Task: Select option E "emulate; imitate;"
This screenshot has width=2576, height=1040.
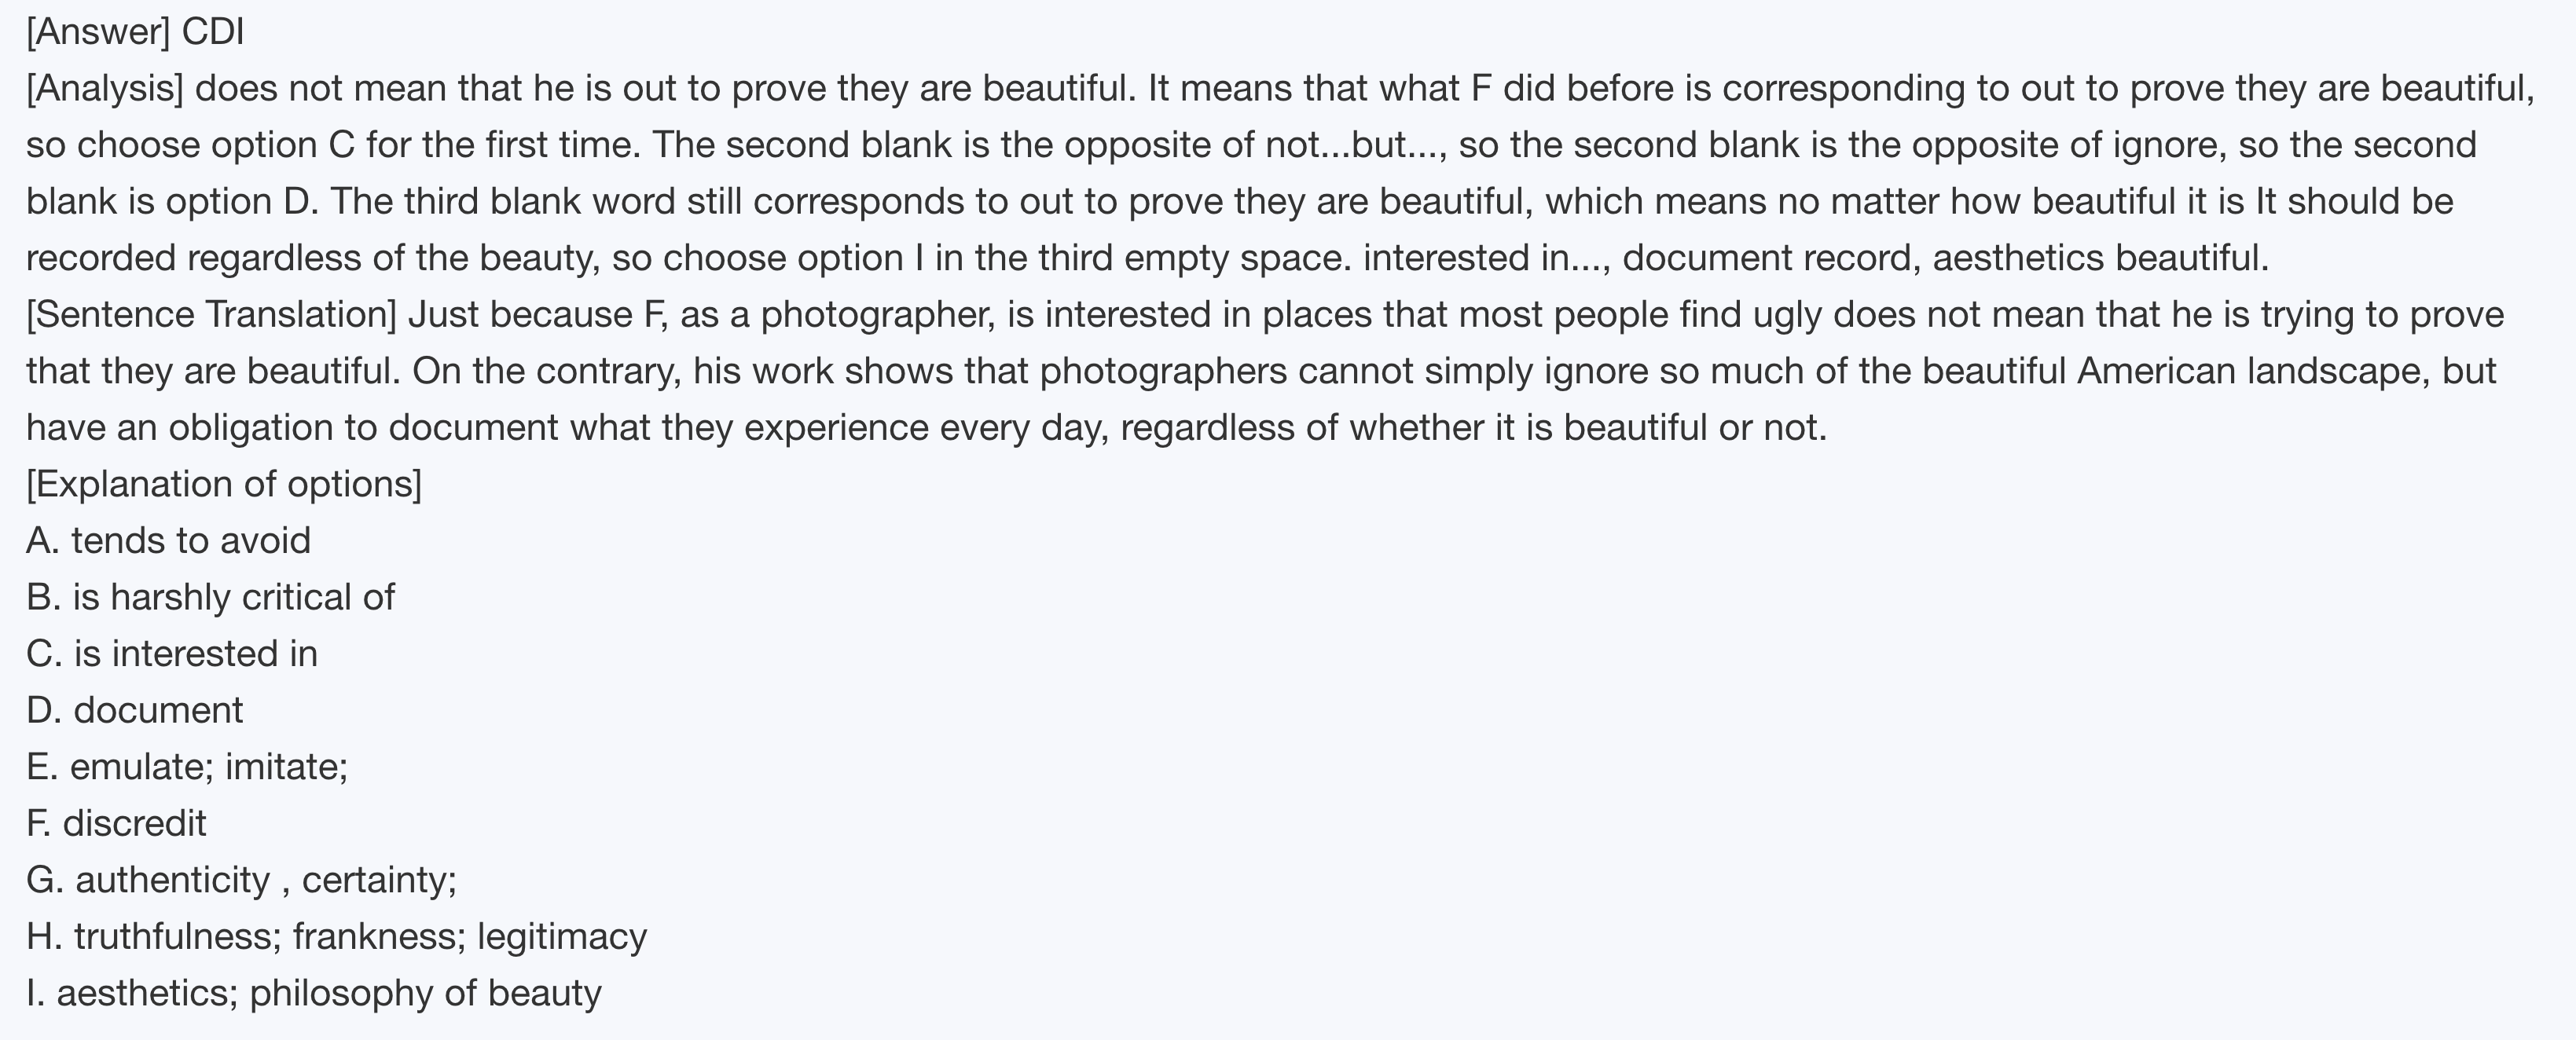Action: [187, 767]
